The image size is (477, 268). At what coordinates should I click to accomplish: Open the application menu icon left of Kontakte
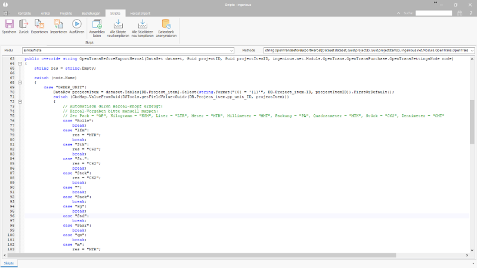[x=5, y=13]
